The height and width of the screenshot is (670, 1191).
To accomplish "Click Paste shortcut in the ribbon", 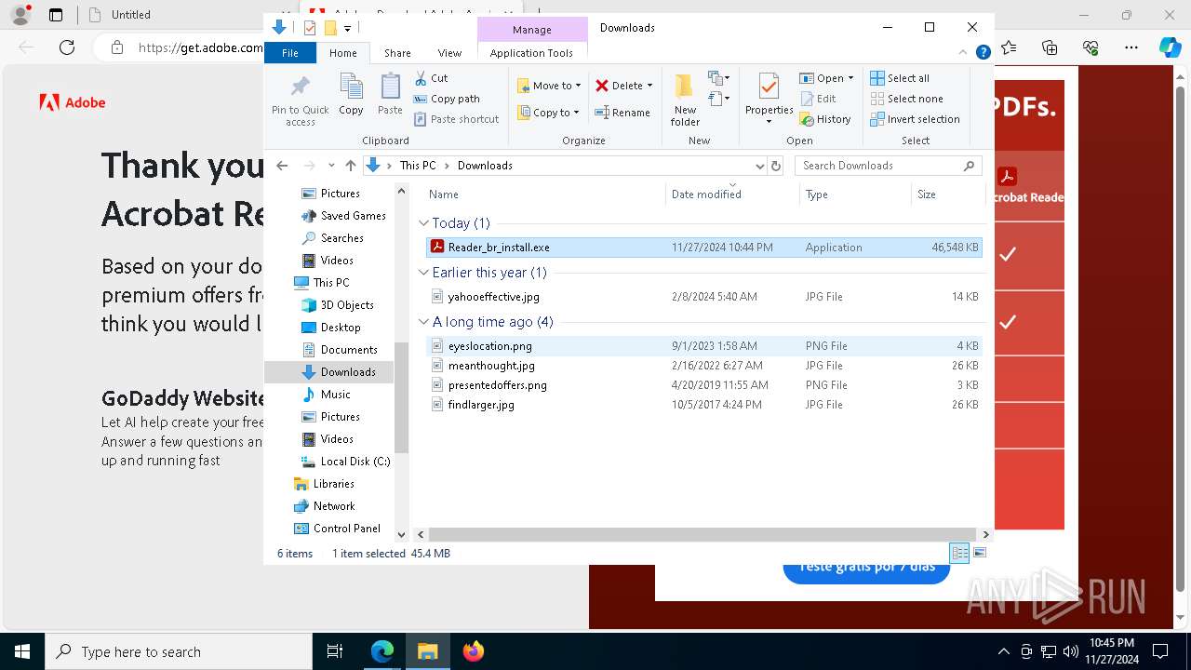I will [x=456, y=119].
